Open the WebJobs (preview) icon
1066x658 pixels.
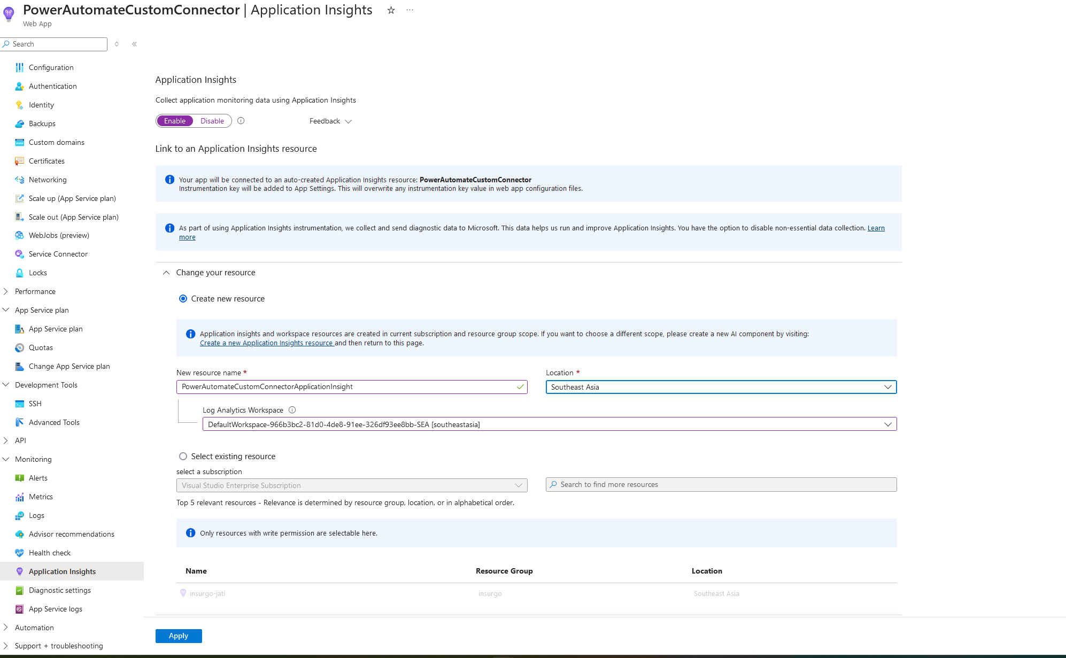19,235
